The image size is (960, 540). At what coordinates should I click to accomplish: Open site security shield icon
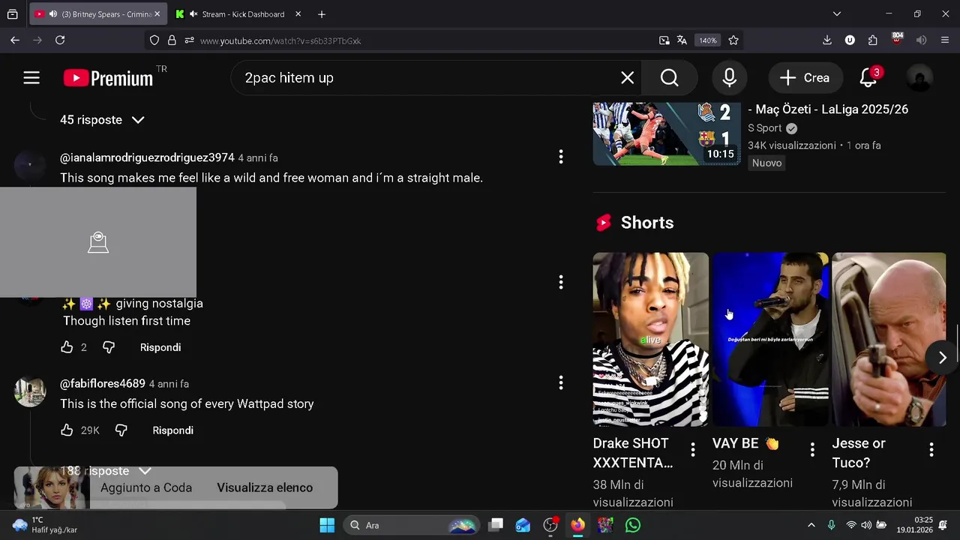(x=154, y=40)
